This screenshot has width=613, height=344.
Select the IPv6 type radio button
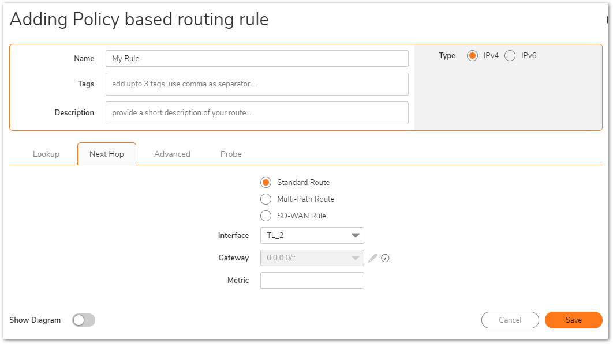[510, 56]
